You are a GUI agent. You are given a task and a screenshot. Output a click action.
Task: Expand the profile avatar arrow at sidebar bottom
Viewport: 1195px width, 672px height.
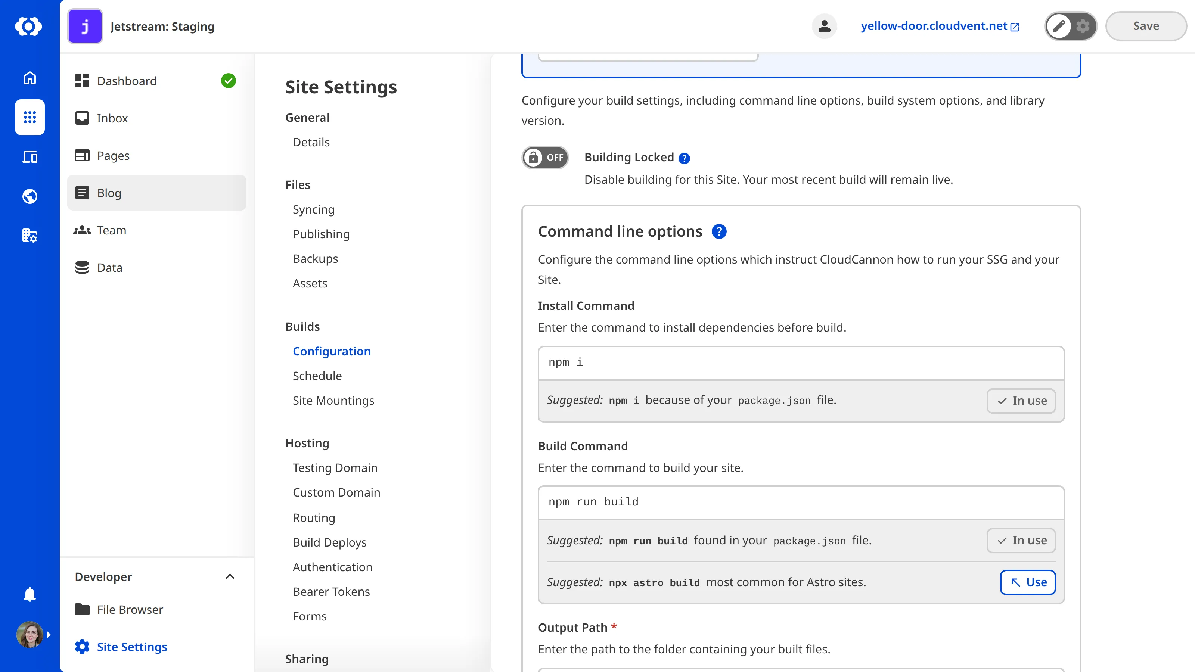pos(49,634)
